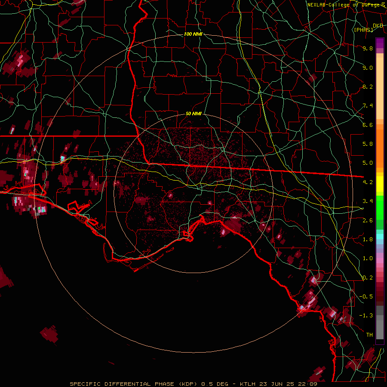387x387 pixels.
Task: Pick the pale peach segment of color bar
Action: click(x=380, y=88)
